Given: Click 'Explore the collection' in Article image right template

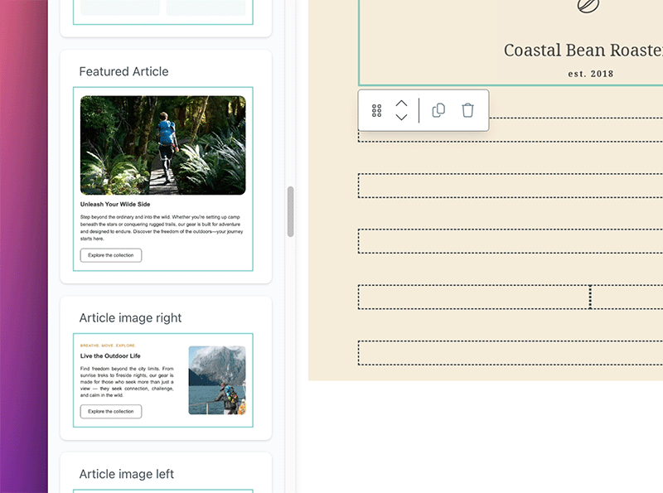Looking at the screenshot, I should 111,411.
